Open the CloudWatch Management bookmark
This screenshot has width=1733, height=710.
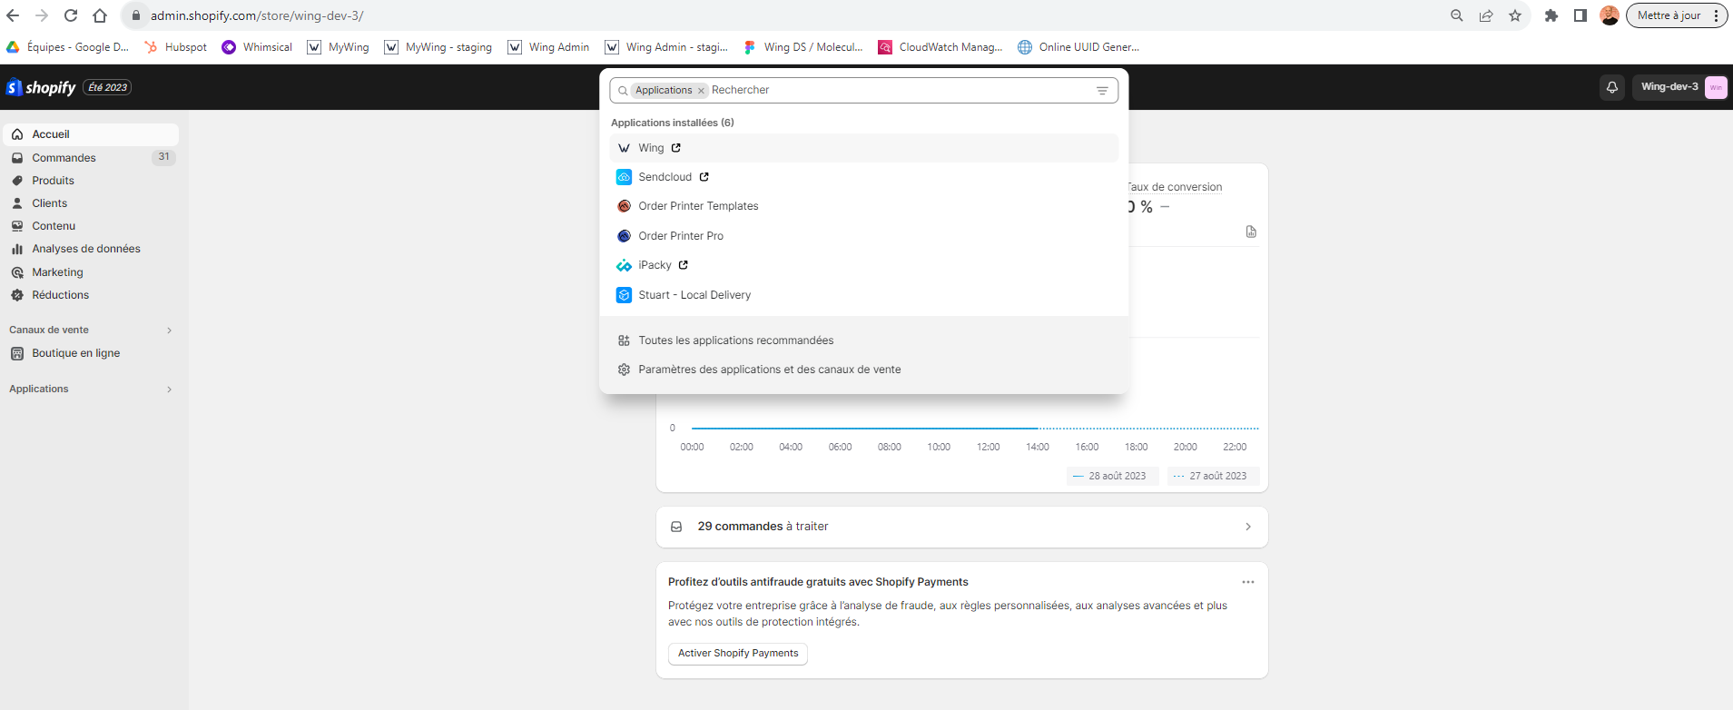(x=940, y=47)
